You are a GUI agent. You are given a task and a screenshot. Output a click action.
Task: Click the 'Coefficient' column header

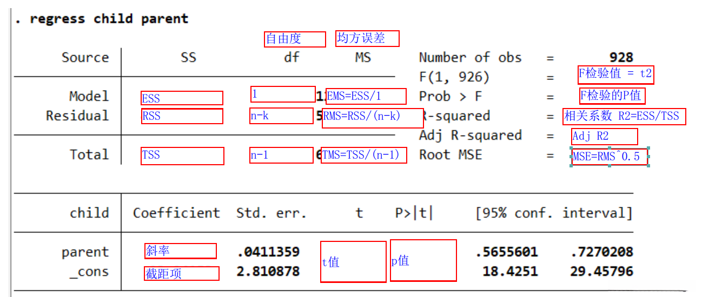pyautogui.click(x=177, y=213)
